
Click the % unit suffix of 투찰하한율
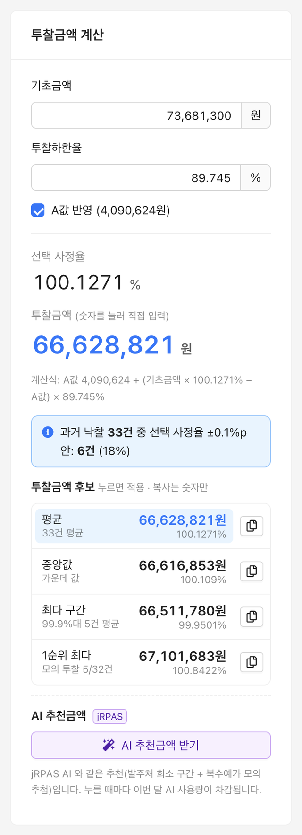point(256,177)
